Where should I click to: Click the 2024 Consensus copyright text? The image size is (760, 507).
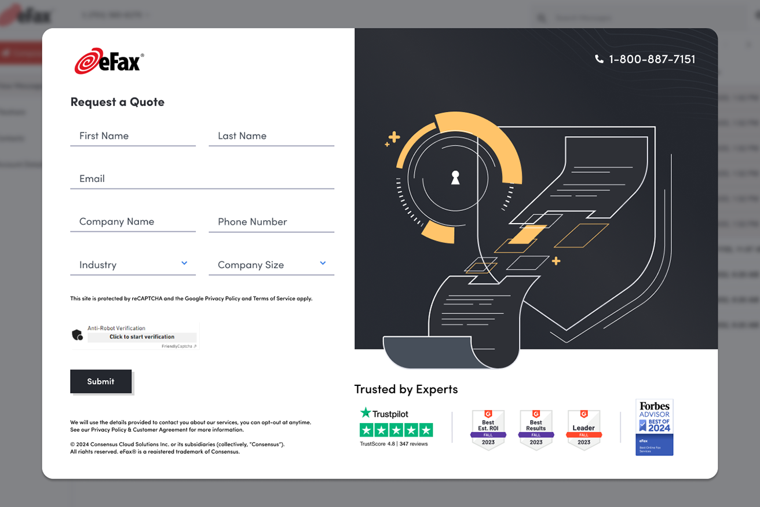[177, 448]
